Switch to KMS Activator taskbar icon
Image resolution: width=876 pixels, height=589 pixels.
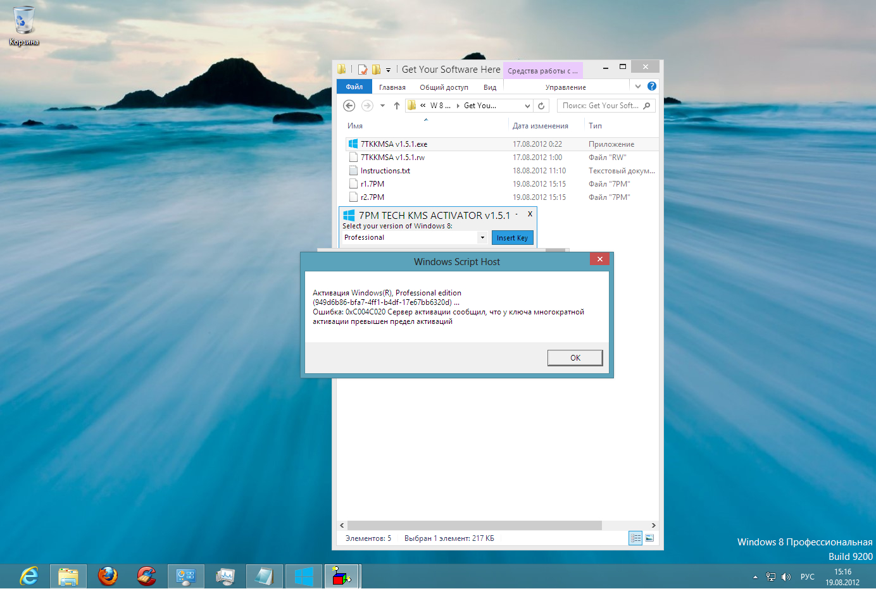303,576
